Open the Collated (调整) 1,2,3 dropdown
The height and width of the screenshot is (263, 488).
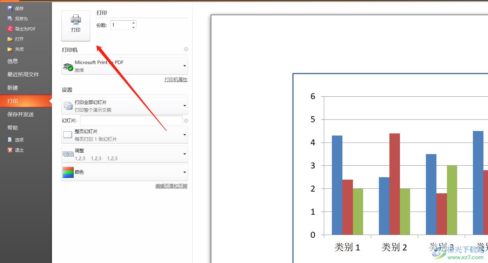click(x=125, y=154)
